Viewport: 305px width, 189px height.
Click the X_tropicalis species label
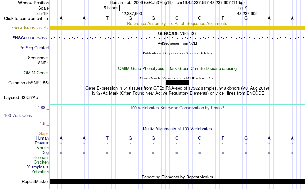pyautogui.click(x=38, y=167)
